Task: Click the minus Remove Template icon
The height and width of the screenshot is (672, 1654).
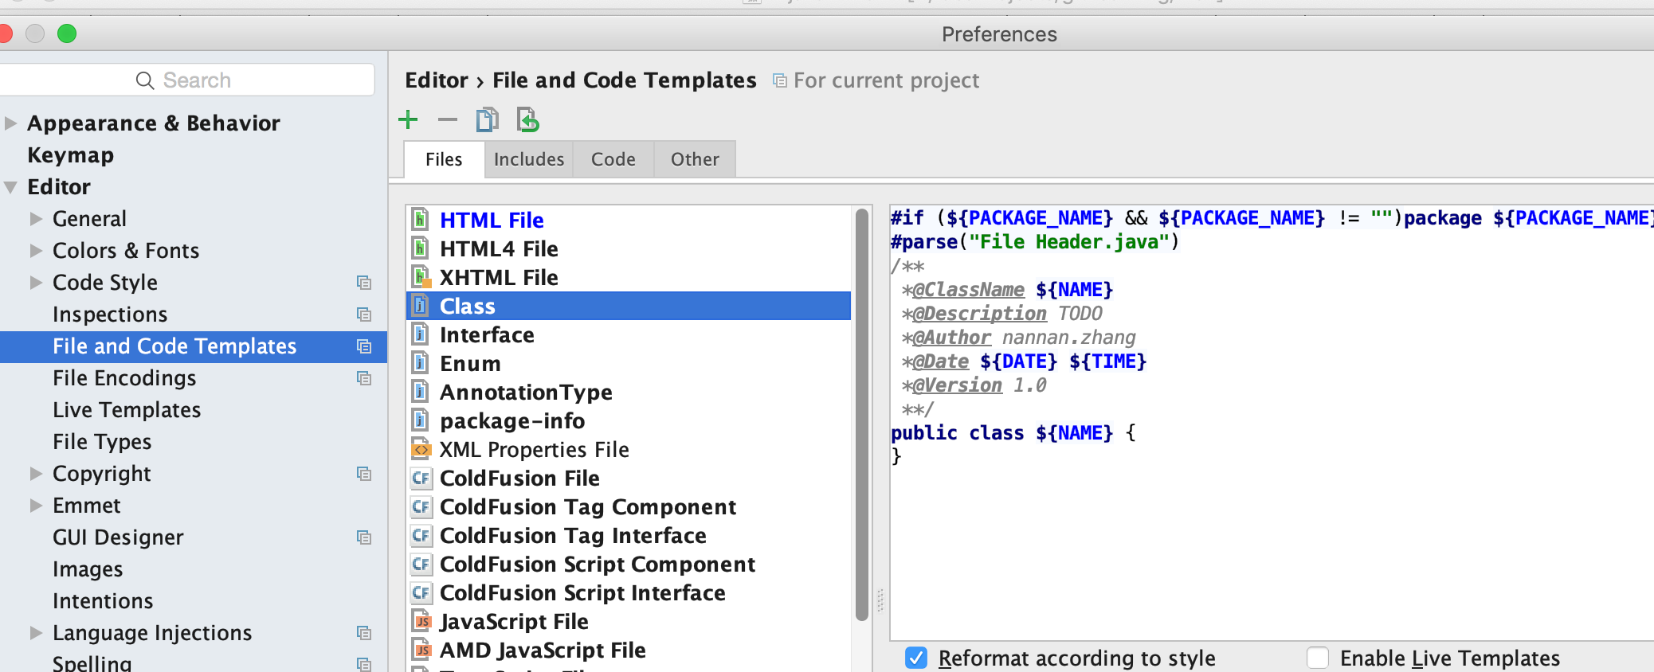Action: (x=448, y=120)
